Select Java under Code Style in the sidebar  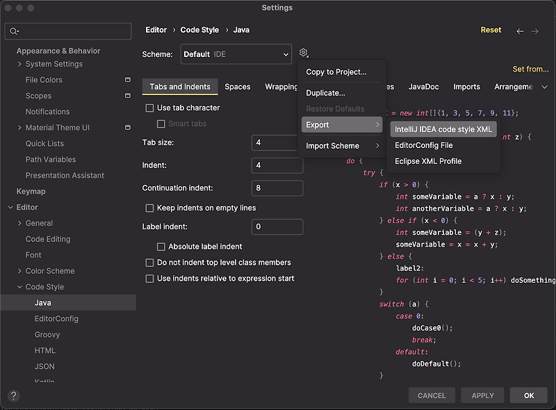(43, 302)
